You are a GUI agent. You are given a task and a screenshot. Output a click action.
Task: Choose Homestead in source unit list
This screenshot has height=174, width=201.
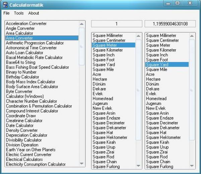[114, 99]
